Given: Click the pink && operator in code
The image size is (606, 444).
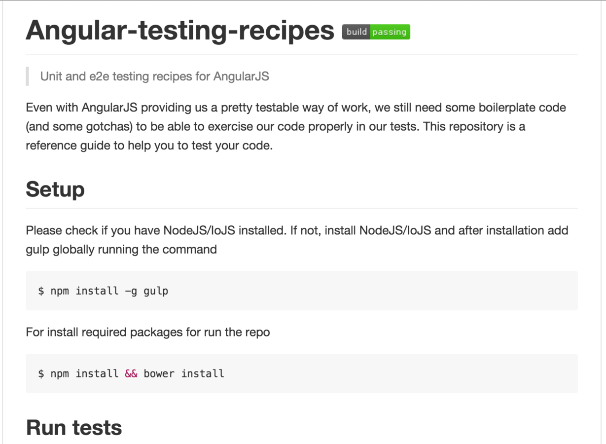Looking at the screenshot, I should [131, 373].
